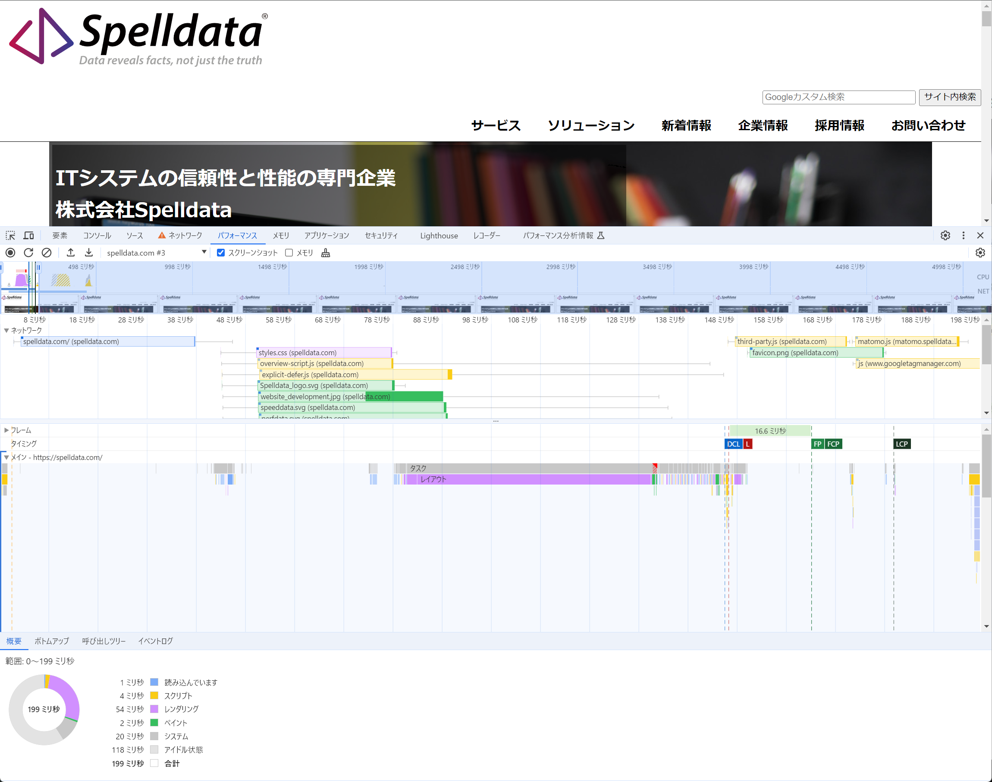Enable the メモリ checkbox
Viewport: 992px width, 782px height.
(289, 253)
